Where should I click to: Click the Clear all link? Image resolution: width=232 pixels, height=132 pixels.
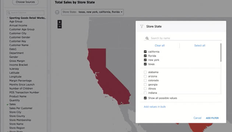coord(160,45)
